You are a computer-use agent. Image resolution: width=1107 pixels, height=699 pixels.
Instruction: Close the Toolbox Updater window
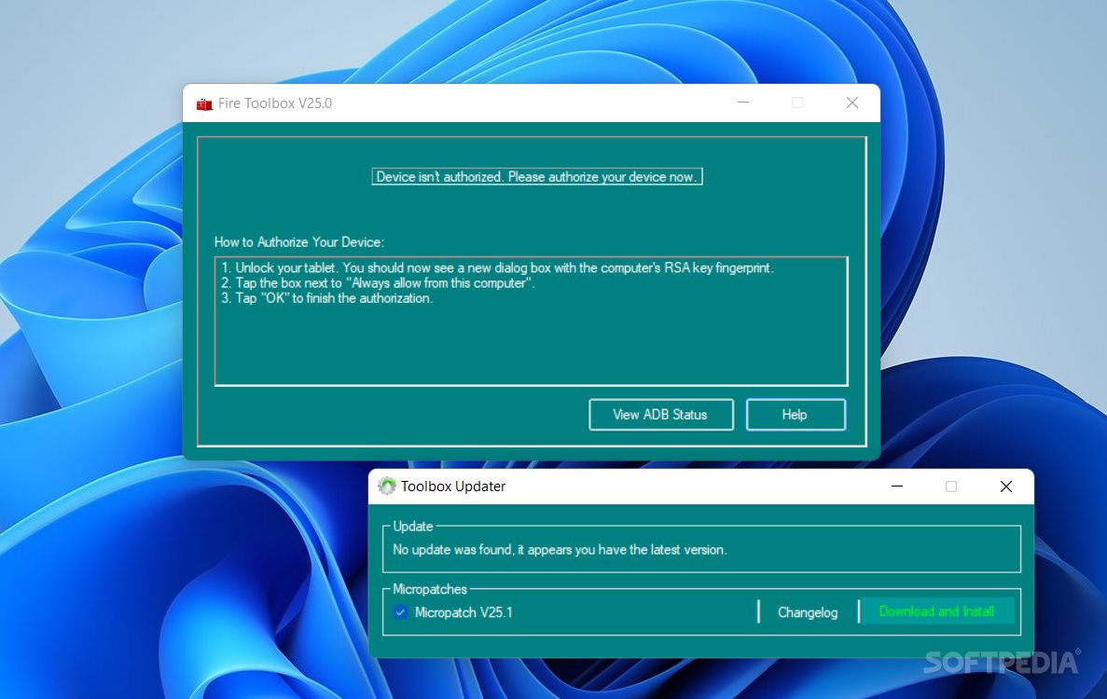pyautogui.click(x=1005, y=486)
